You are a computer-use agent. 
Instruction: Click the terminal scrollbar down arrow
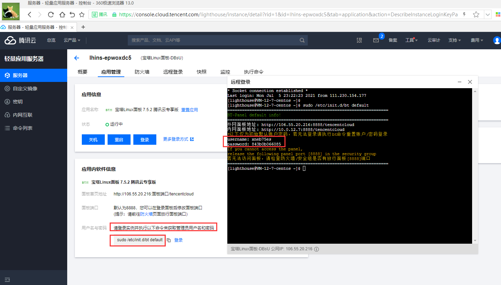pyautogui.click(x=475, y=241)
